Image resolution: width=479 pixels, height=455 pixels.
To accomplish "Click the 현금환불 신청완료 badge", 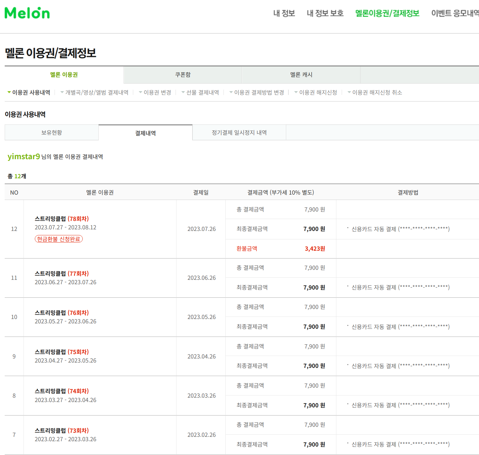I will 59,239.
